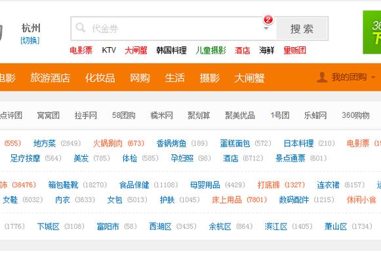
Task: Open the red 大闸蟹 hot search link
Action: (x=136, y=50)
